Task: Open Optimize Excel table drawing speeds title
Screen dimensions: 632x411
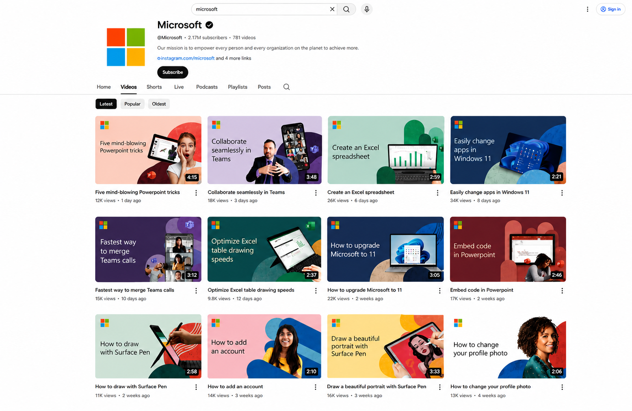Action: pyautogui.click(x=251, y=290)
